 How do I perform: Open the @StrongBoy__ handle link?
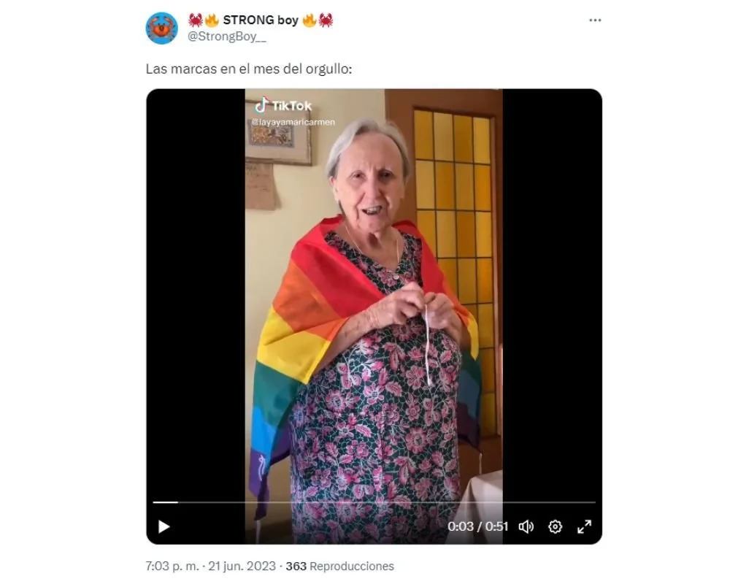pos(227,36)
